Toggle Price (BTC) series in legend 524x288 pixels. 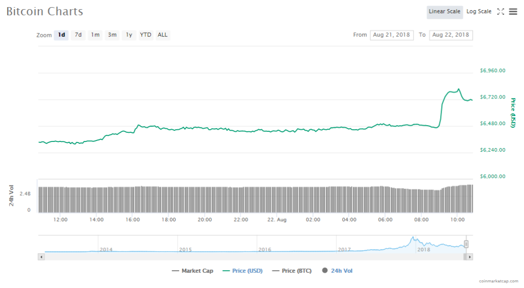pos(292,271)
